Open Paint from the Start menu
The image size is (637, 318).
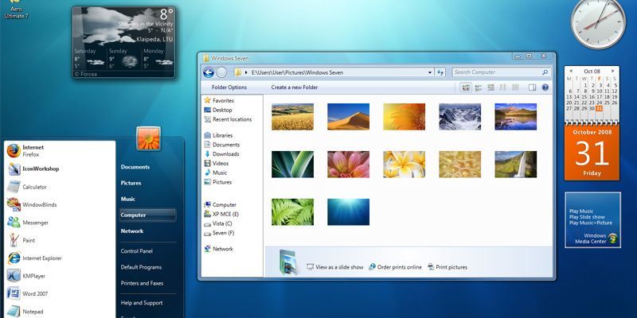click(28, 240)
